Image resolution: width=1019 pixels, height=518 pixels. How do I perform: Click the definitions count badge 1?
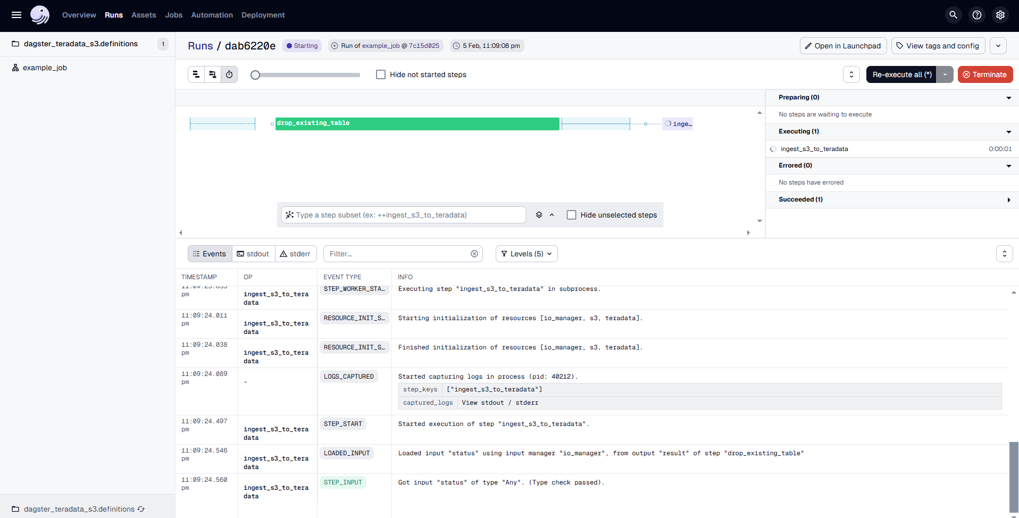click(x=163, y=44)
